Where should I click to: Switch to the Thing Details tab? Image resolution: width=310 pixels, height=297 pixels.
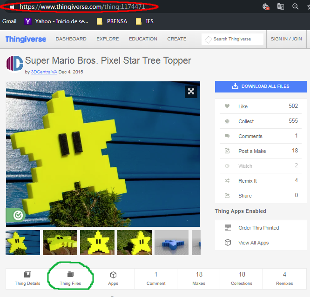click(27, 279)
